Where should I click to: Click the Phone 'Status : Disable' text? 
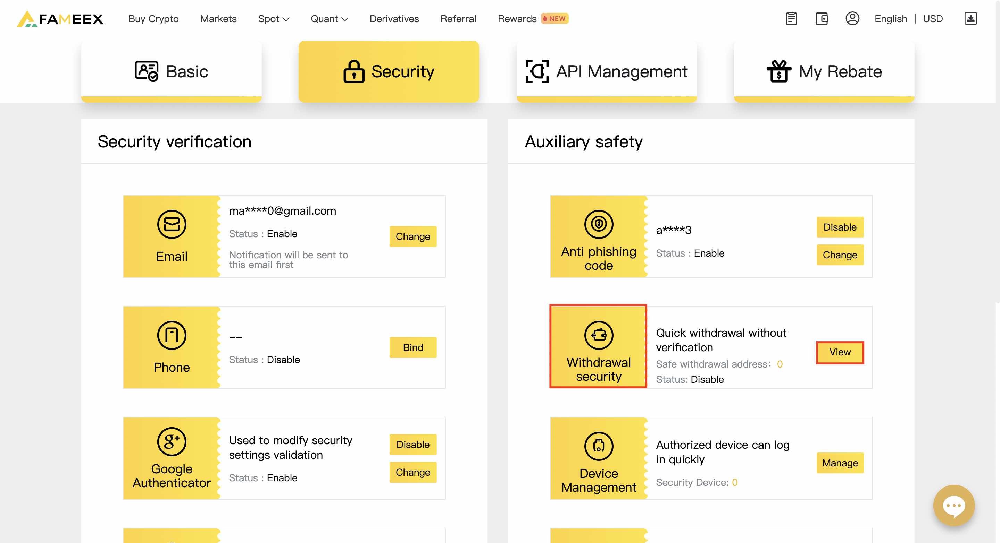click(x=264, y=360)
